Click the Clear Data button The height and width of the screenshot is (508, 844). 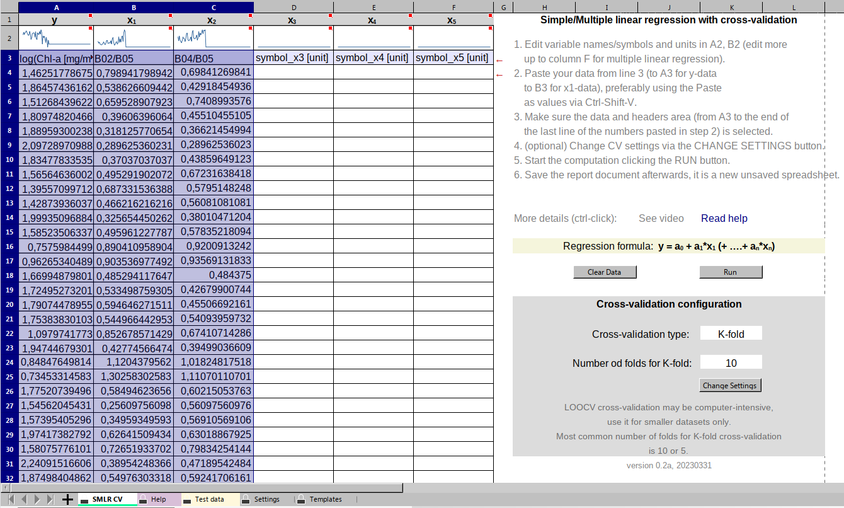tap(605, 272)
